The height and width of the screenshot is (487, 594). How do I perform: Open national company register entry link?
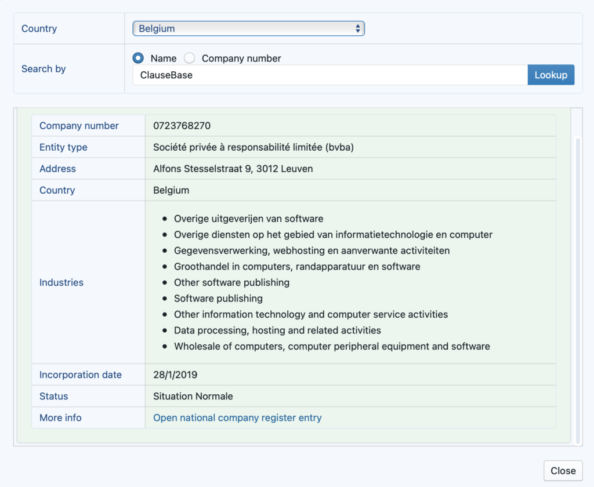pos(237,417)
